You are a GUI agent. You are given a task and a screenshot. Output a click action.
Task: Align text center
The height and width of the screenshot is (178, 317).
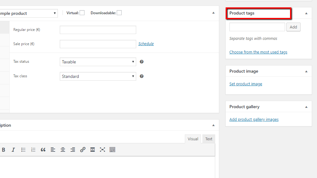point(63,150)
